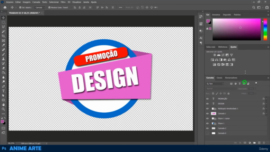Open the Arquivo menu

(10, 2)
